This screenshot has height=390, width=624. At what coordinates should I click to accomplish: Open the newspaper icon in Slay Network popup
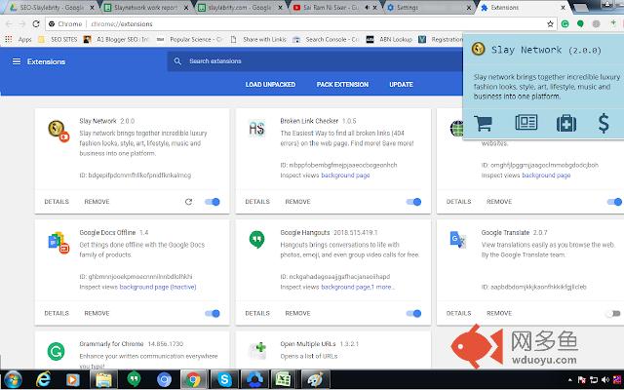tap(526, 122)
